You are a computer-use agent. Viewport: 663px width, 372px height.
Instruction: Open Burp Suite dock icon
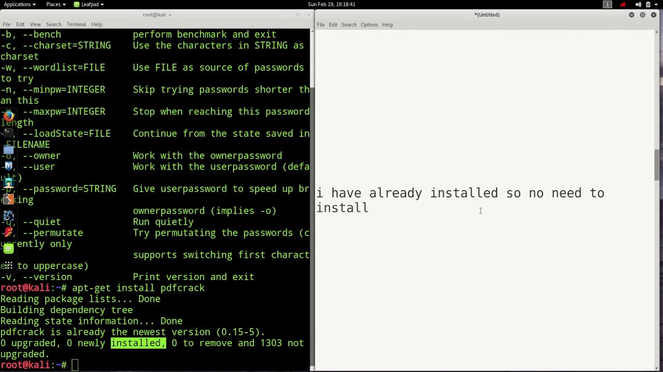pos(8,199)
